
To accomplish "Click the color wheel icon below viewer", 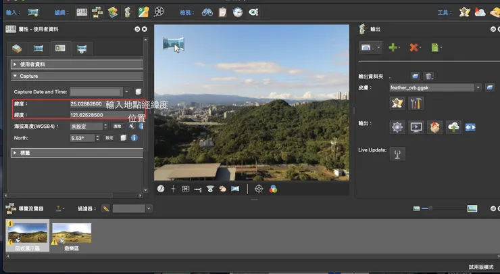I will 273,189.
